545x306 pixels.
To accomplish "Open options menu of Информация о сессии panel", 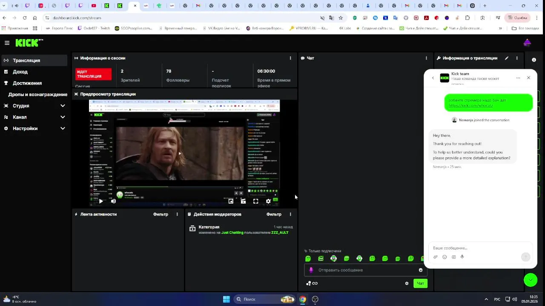I will (290, 58).
